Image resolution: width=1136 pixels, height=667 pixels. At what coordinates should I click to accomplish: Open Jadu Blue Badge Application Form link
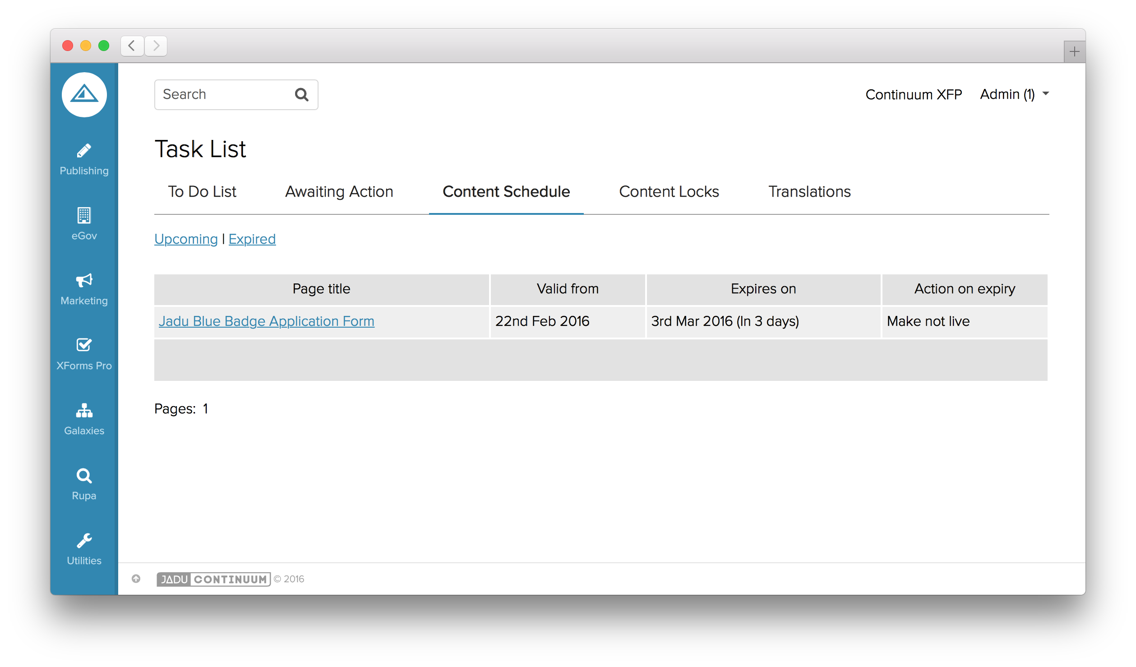click(x=267, y=321)
